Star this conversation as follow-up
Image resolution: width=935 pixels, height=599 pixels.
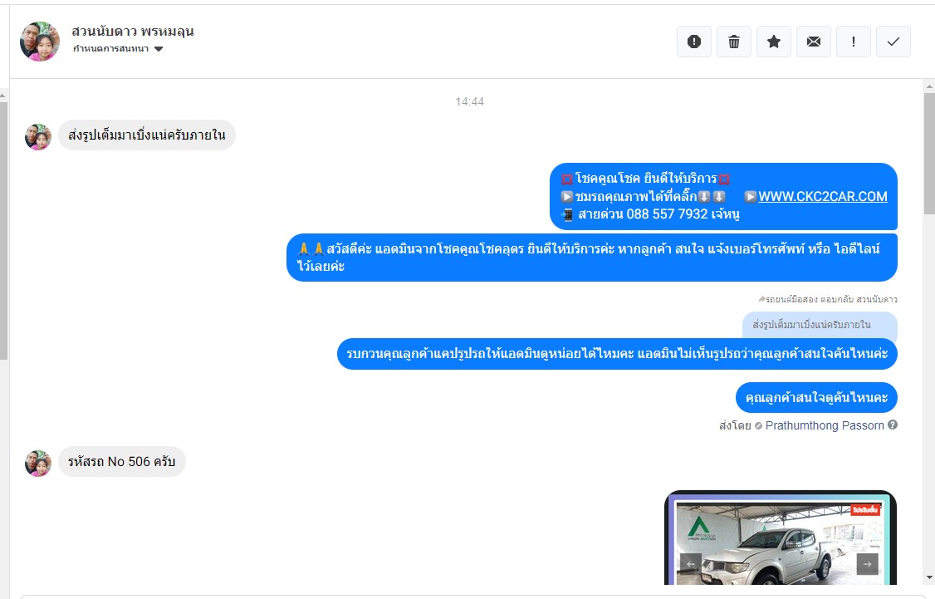[x=773, y=42]
